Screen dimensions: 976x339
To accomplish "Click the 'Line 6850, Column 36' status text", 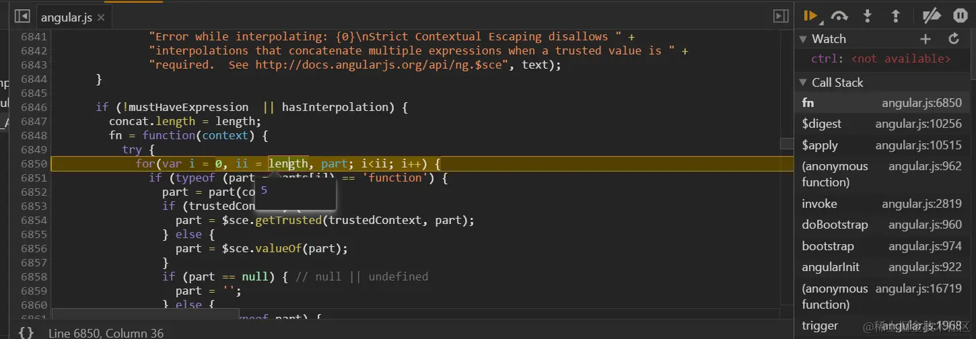I will (106, 332).
